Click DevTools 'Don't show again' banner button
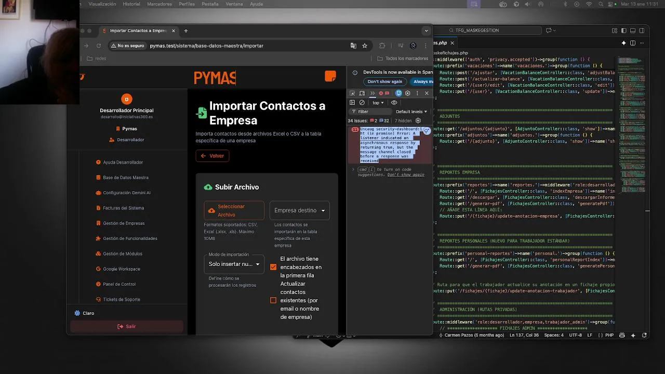 [385, 82]
